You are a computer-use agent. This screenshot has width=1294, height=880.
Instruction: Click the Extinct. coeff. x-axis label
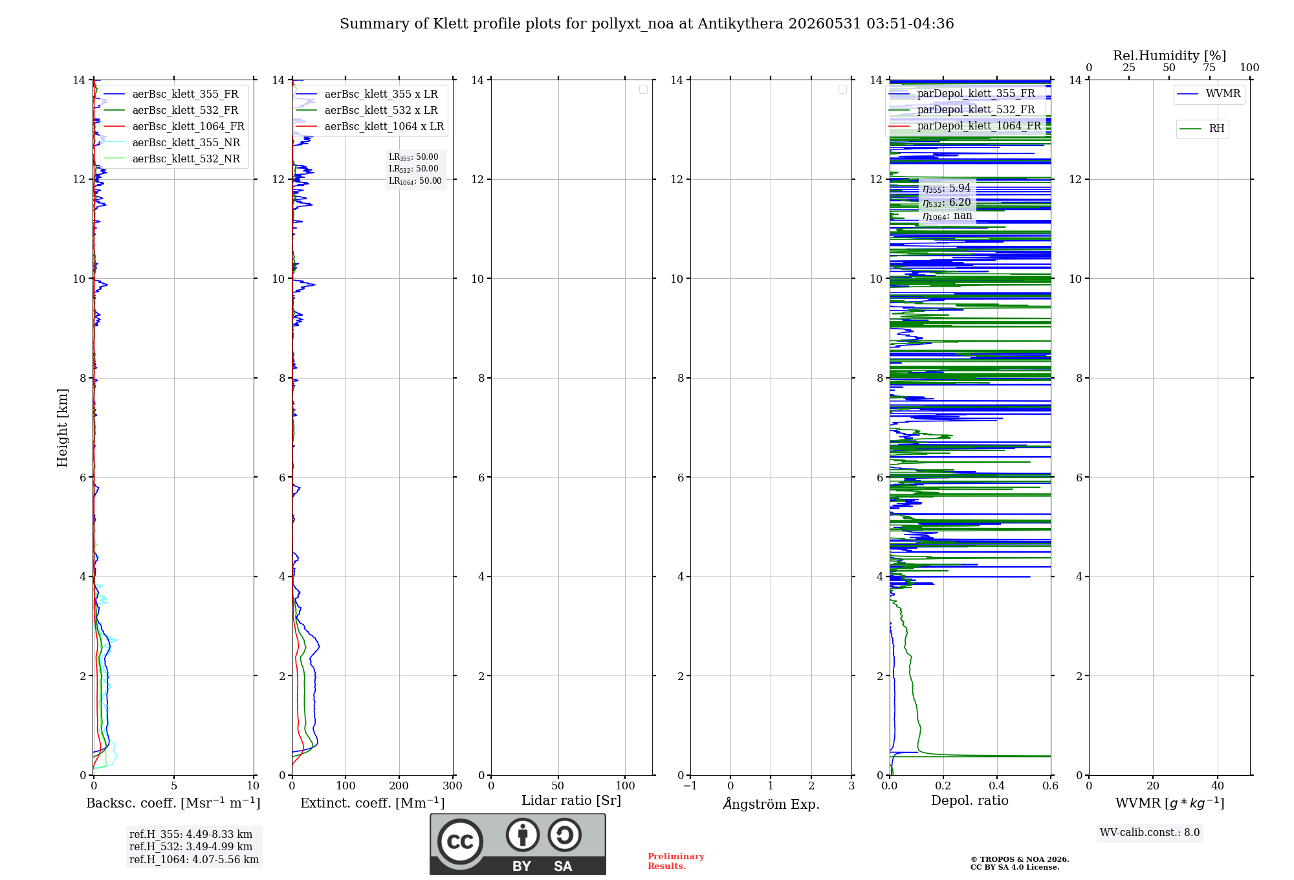pos(373,803)
